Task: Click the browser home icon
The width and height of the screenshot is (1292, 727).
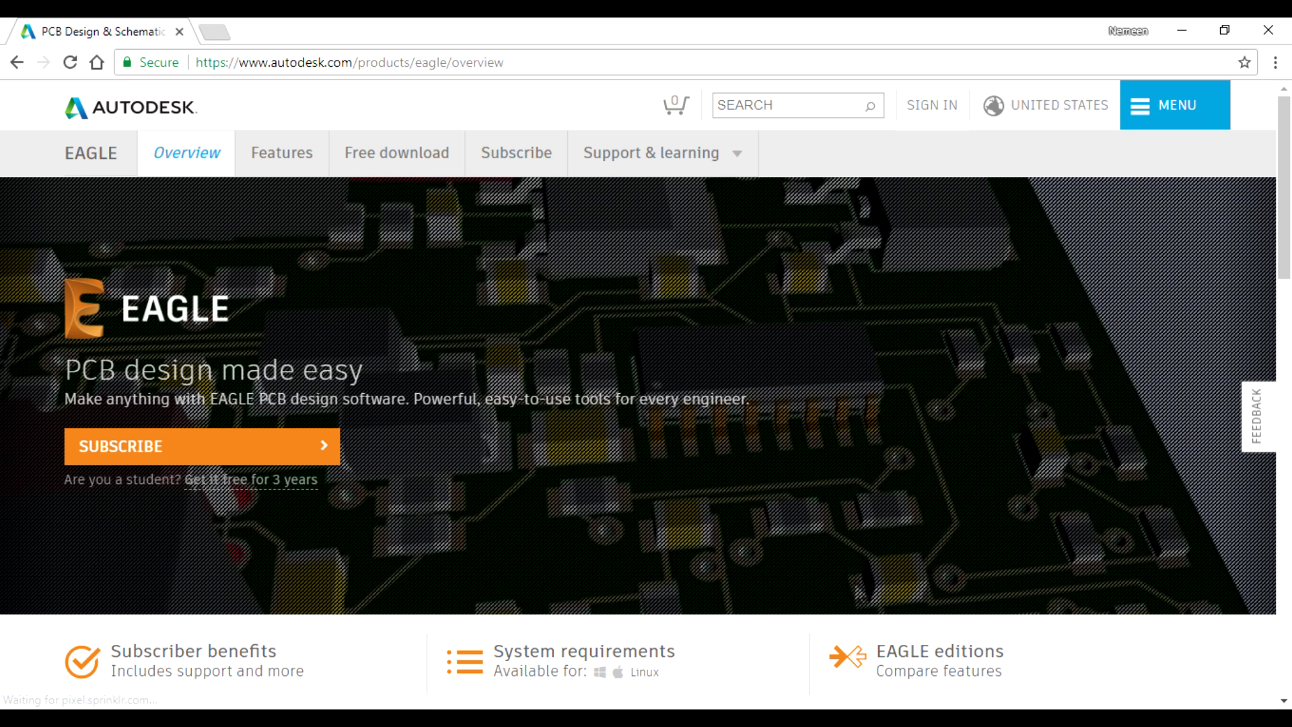Action: tap(97, 63)
